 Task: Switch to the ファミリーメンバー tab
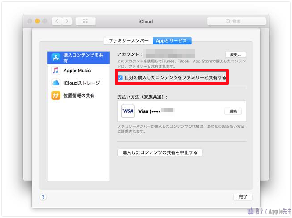128,41
